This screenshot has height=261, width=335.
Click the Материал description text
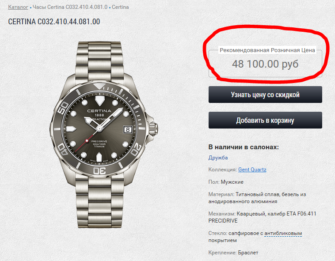263,197
